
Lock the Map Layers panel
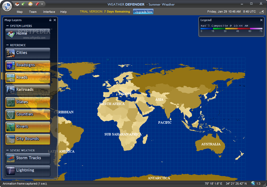coord(50,20)
